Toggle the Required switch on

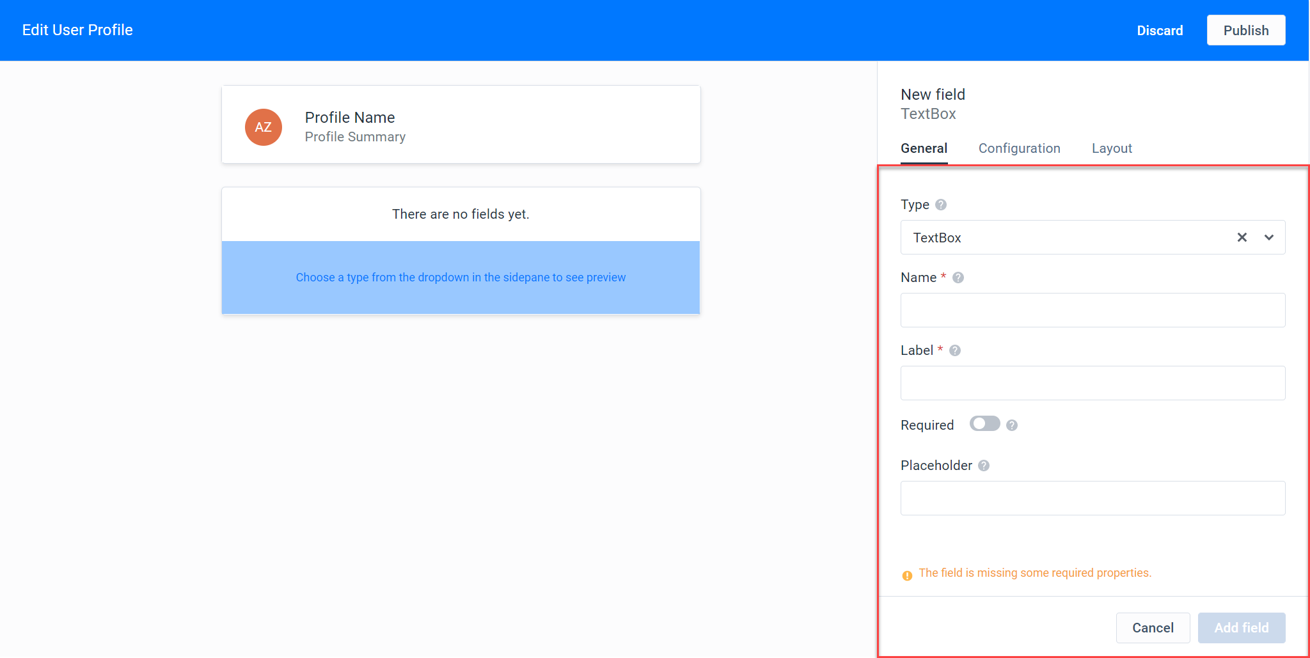coord(984,424)
